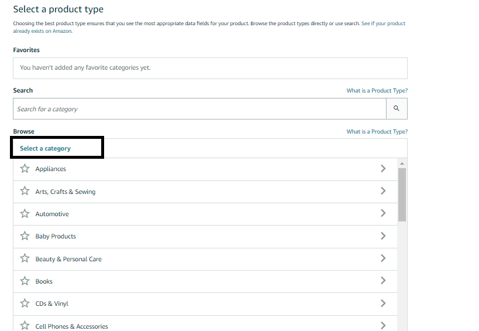Select the Appliances category label
Image resolution: width=479 pixels, height=331 pixels.
tap(51, 169)
